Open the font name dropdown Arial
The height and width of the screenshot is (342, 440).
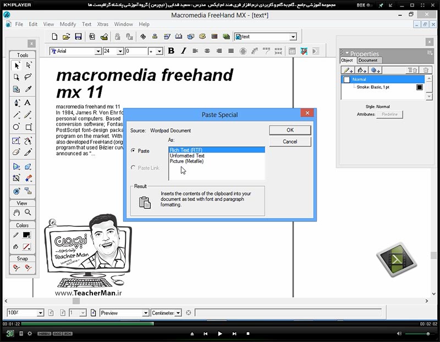tap(98, 51)
